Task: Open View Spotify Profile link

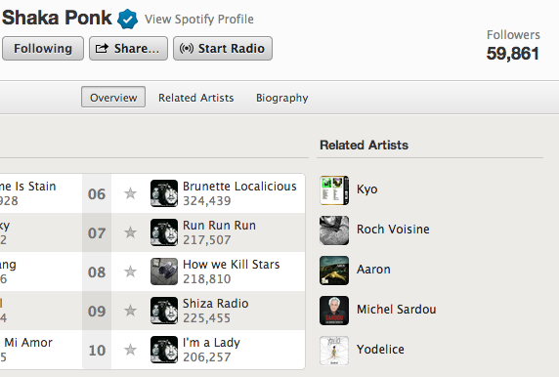Action: (x=199, y=19)
